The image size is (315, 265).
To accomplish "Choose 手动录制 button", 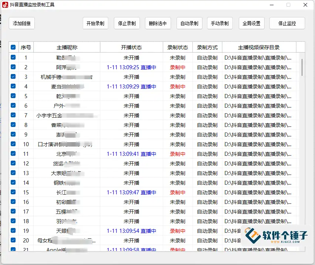I will (x=220, y=23).
